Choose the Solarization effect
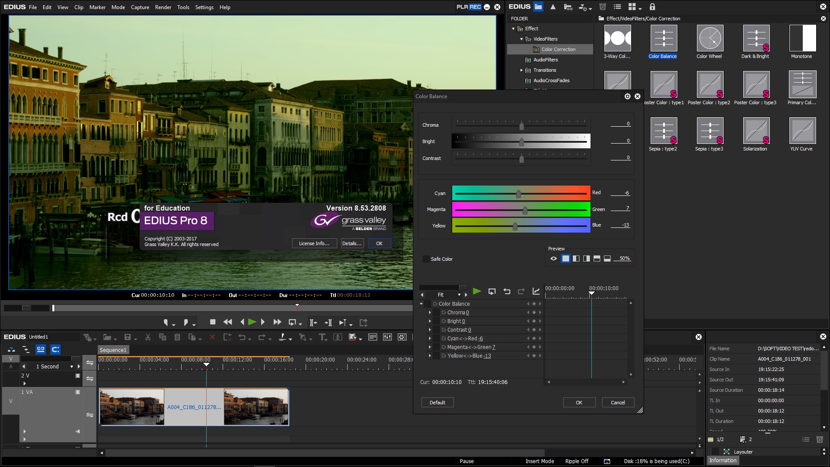Image resolution: width=830 pixels, height=467 pixels. [x=756, y=131]
